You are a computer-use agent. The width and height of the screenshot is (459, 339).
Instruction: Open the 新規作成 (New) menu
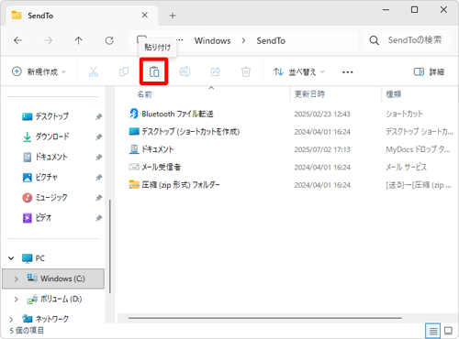coord(39,71)
